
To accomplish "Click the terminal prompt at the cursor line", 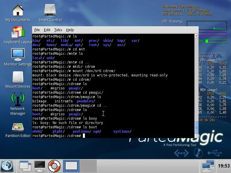I will (x=59, y=136).
